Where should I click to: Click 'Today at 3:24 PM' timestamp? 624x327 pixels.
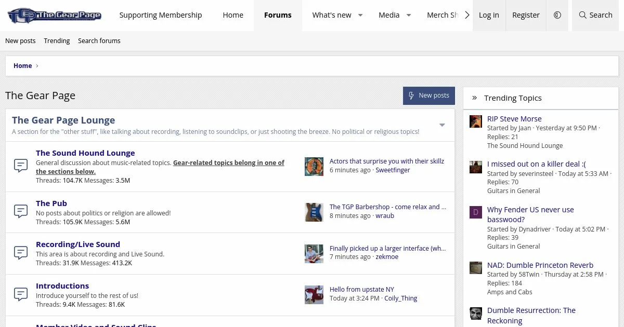click(x=355, y=298)
